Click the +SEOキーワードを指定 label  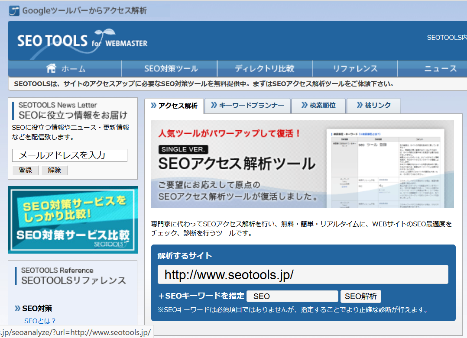(201, 296)
